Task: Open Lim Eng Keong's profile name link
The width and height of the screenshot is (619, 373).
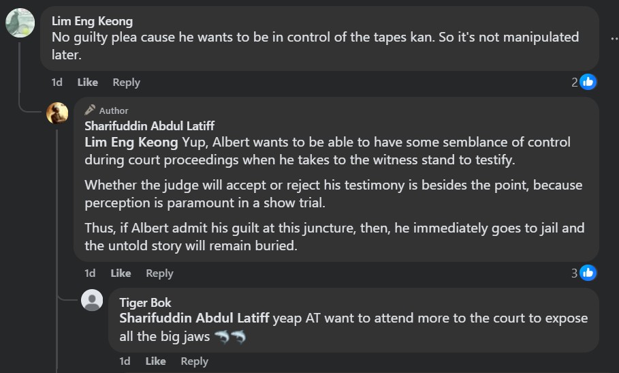Action: (x=91, y=21)
